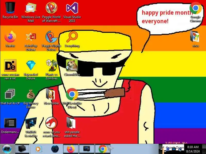Select the 'that but its c#' icon

pos(10,97)
